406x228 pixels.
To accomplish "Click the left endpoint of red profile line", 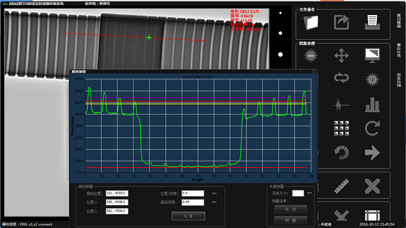I will tap(64, 33).
